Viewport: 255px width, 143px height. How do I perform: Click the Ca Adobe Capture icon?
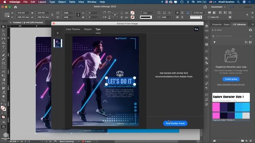[196, 29]
